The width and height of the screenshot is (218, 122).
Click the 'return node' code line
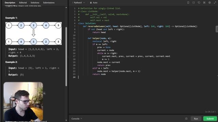(99, 74)
